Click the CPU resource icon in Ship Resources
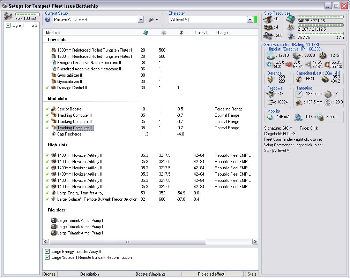Viewport: 350px width, 278px height. [291, 20]
